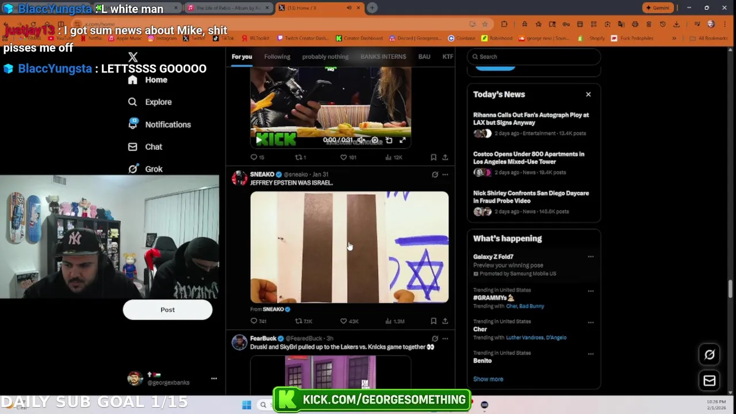Reply to the post with 15 comments
Image resolution: width=736 pixels, height=414 pixels.
(x=257, y=158)
